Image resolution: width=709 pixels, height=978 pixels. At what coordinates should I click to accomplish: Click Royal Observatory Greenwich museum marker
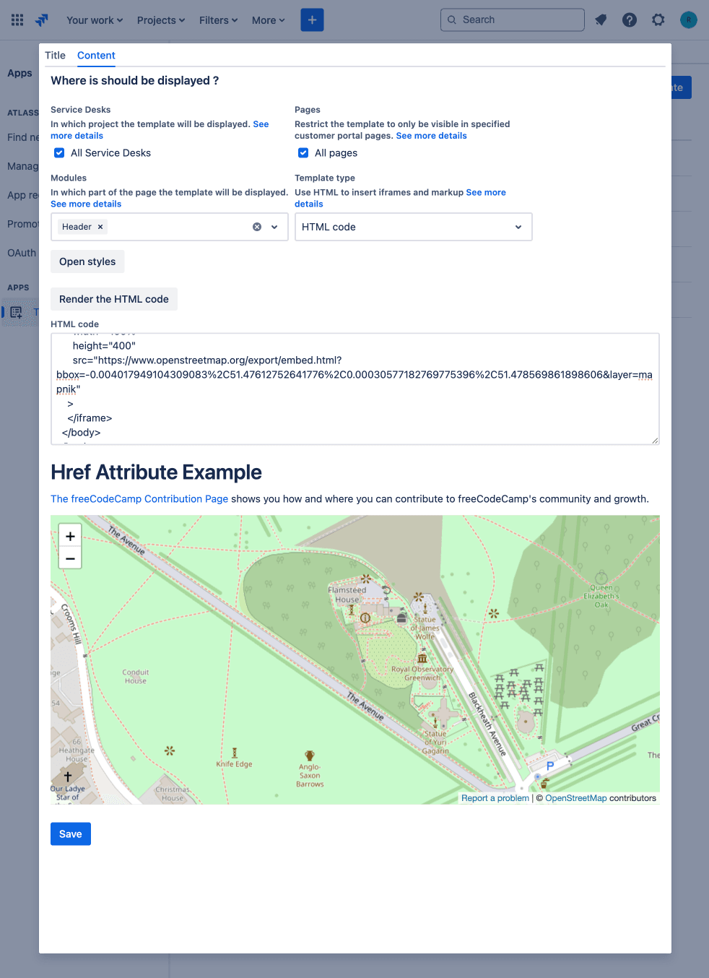tap(422, 658)
